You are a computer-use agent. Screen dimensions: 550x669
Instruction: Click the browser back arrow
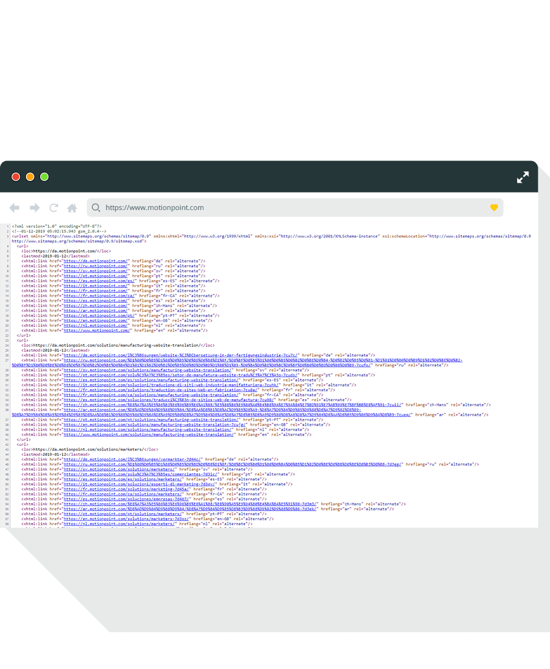point(14,208)
